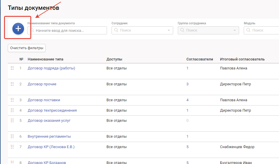Select drag handle for Договор поставки row
The height and width of the screenshot is (164, 279).
tap(12, 100)
